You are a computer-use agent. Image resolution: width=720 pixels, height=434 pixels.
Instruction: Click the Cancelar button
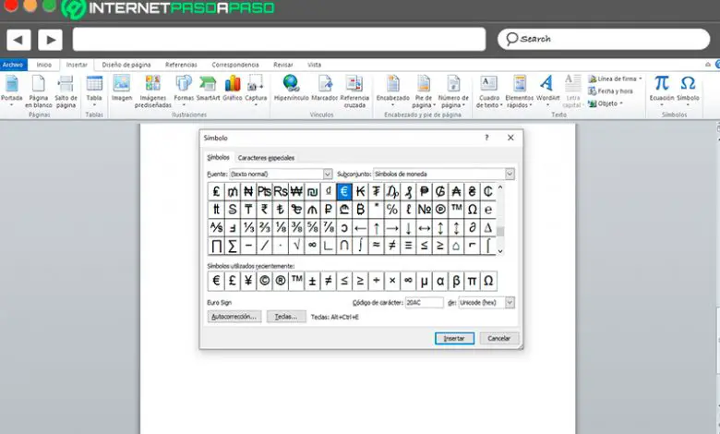(x=499, y=339)
